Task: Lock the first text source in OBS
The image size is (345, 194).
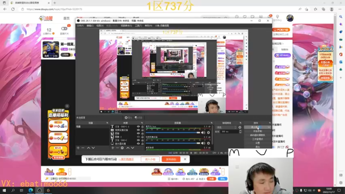Action: (142, 127)
